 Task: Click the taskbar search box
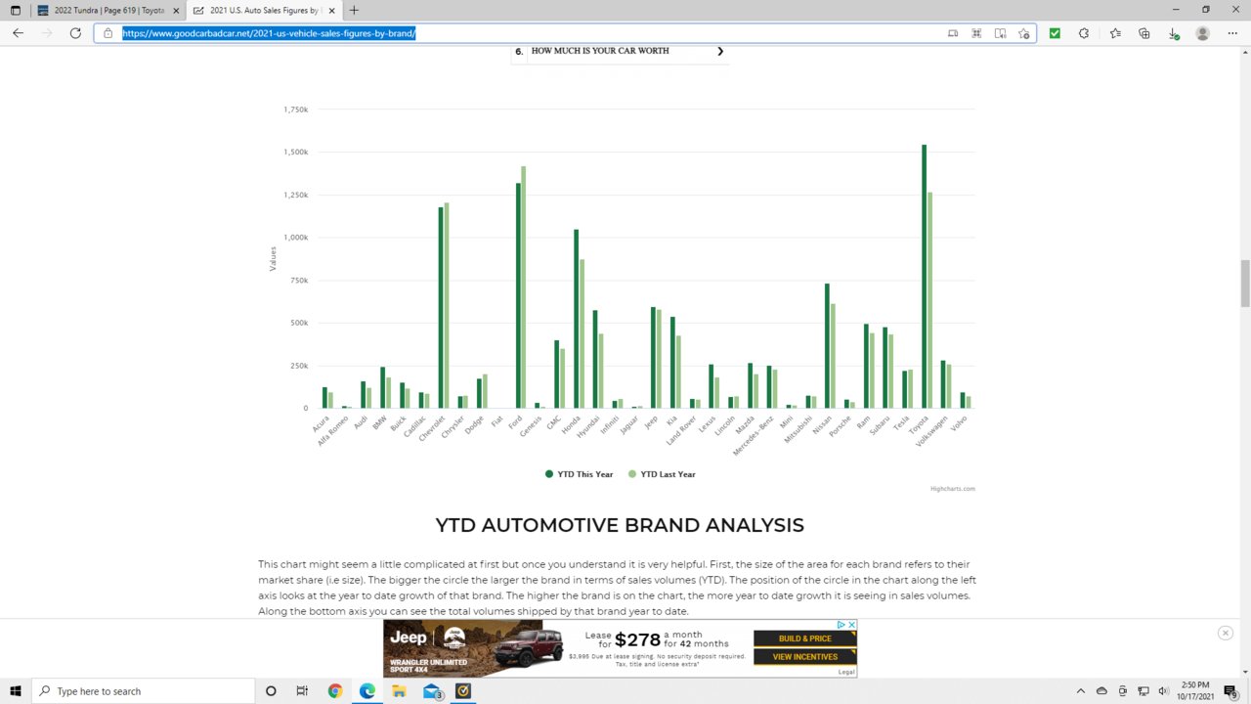coord(143,691)
